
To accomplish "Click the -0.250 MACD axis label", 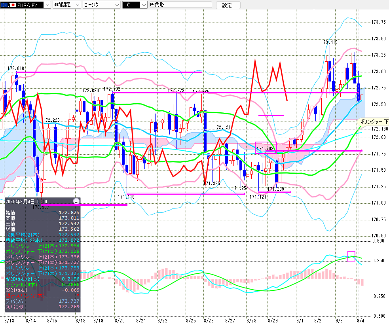I will click(x=378, y=296).
